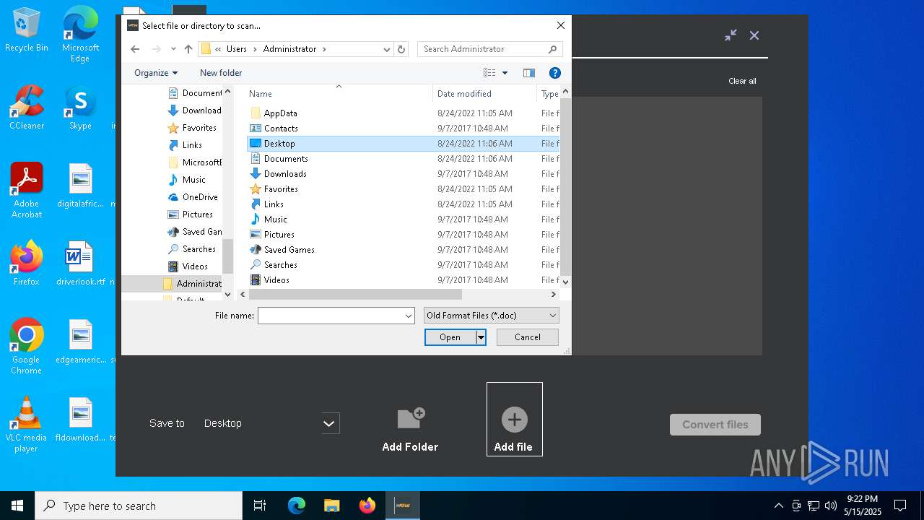Select Searches in the navigation pane
This screenshot has width=924, height=520.
(199, 249)
